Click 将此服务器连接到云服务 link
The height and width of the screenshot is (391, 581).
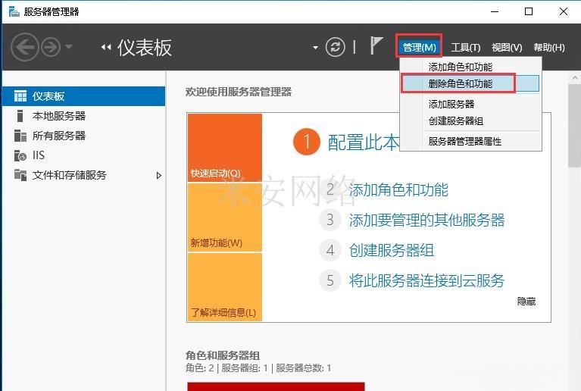(426, 280)
